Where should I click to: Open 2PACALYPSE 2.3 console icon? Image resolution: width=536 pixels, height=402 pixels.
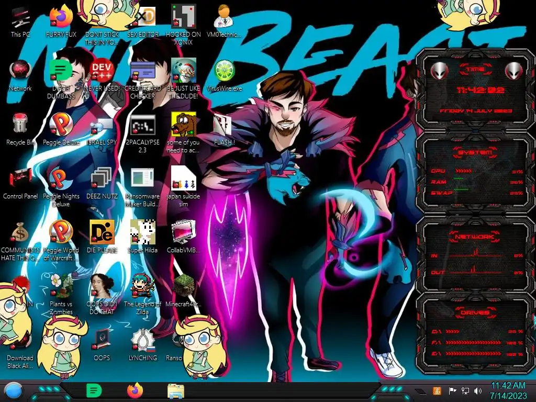pos(143,126)
